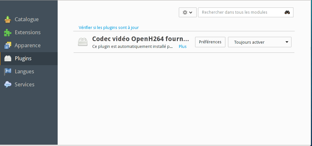Viewport: 312px width, 146px height.
Task: Switch to the Extensions section
Action: 29,33
